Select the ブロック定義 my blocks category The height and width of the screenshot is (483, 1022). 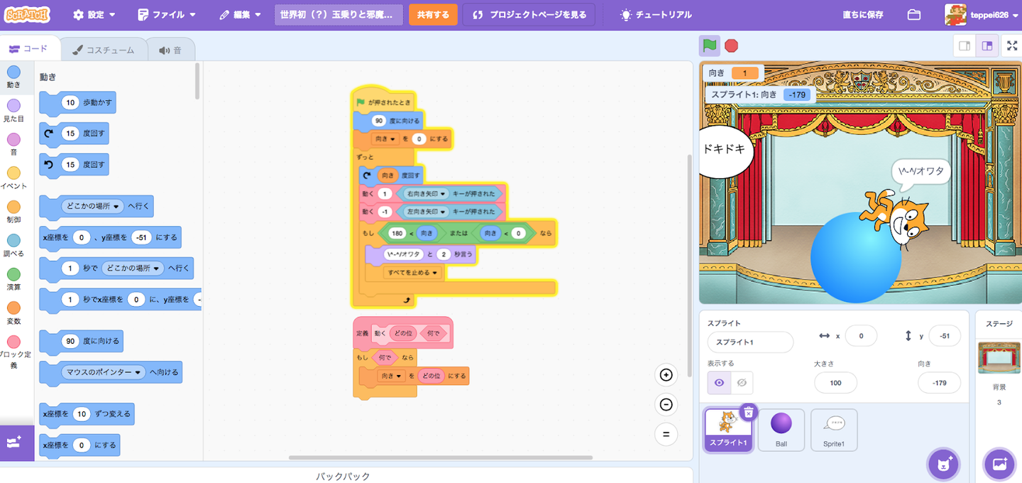pyautogui.click(x=13, y=352)
